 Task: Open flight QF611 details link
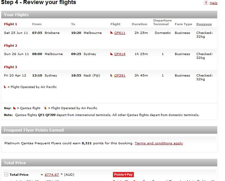(x=120, y=33)
